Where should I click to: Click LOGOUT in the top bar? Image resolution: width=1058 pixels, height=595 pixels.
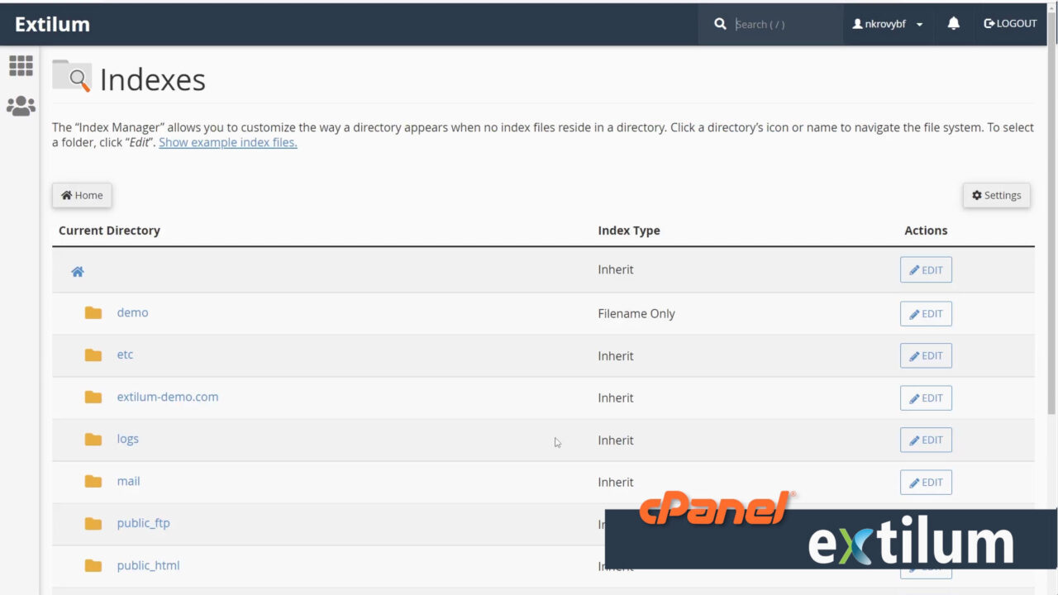1009,24
